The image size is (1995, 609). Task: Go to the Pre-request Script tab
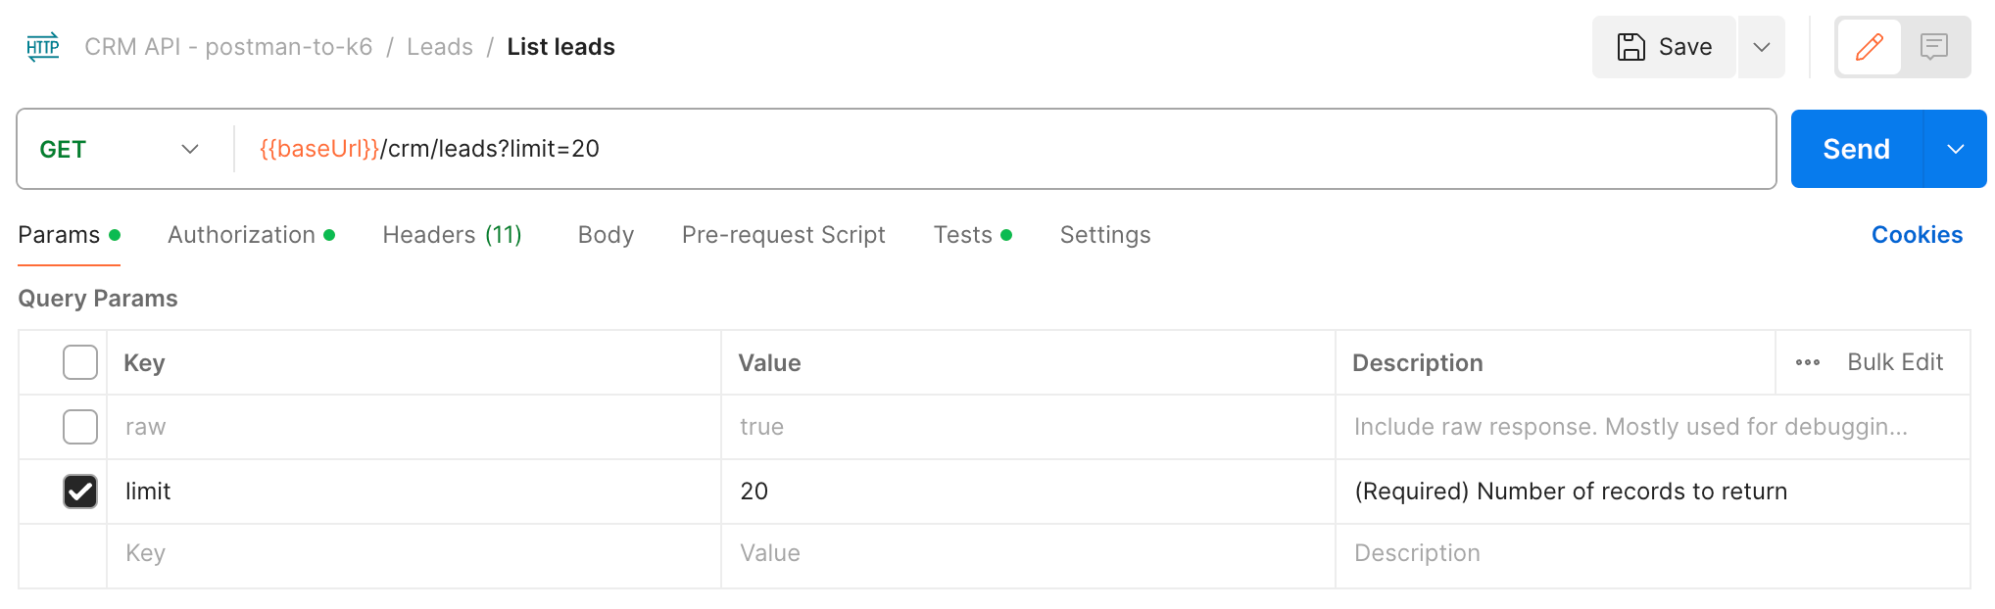pos(783,235)
